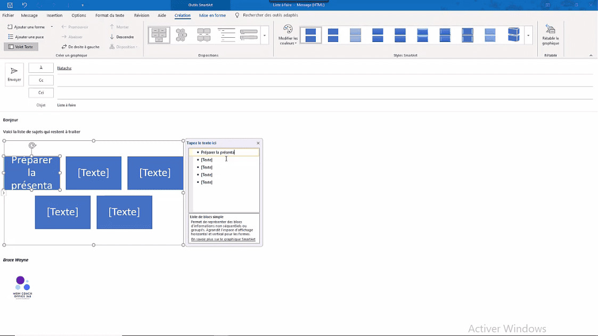Click the Cc recipient button
The width and height of the screenshot is (598, 336).
(41, 80)
